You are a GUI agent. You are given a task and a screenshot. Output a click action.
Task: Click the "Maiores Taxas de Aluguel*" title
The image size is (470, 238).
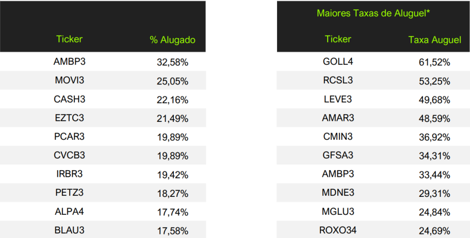click(x=374, y=13)
